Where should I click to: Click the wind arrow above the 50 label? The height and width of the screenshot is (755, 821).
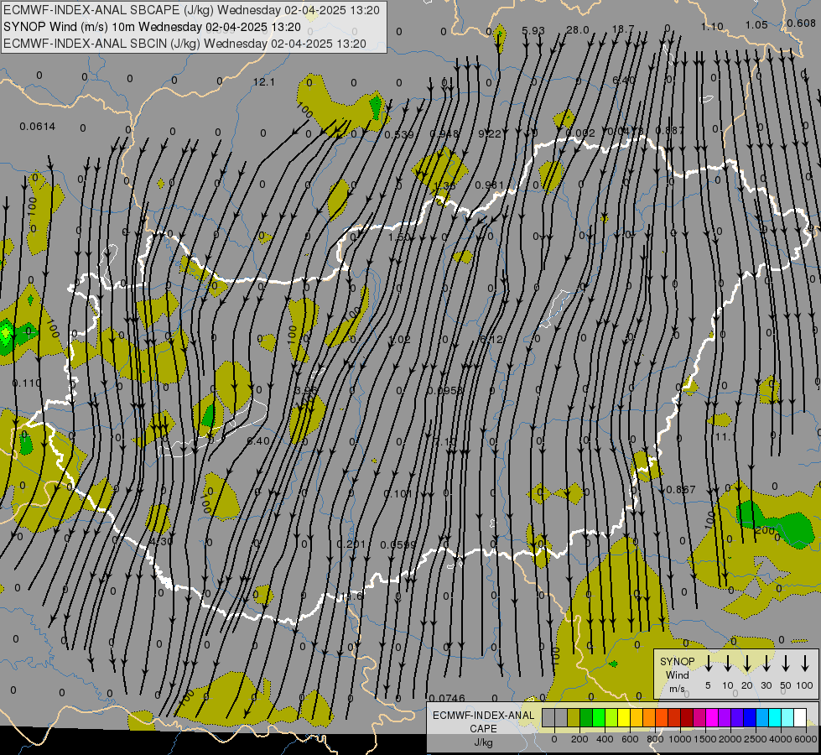coord(786,664)
